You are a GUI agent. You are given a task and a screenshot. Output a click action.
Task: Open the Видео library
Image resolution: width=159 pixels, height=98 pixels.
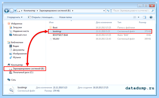tap(16, 46)
